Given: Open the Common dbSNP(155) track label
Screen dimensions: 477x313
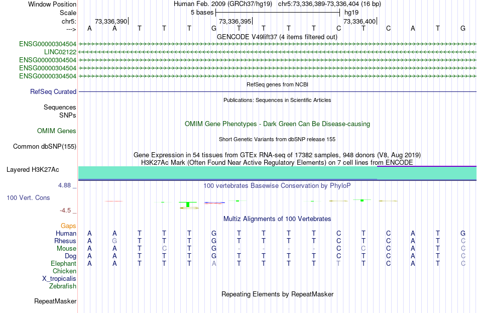Looking at the screenshot, I should click(x=44, y=147).
